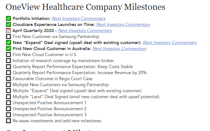Open commentary link for New "Expand" Deal signed

(x=170, y=42)
